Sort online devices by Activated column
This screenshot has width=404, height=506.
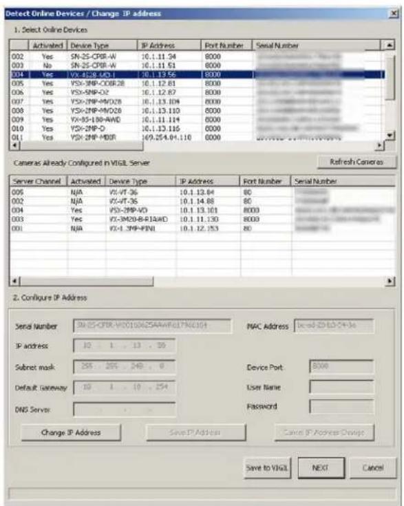(47, 45)
